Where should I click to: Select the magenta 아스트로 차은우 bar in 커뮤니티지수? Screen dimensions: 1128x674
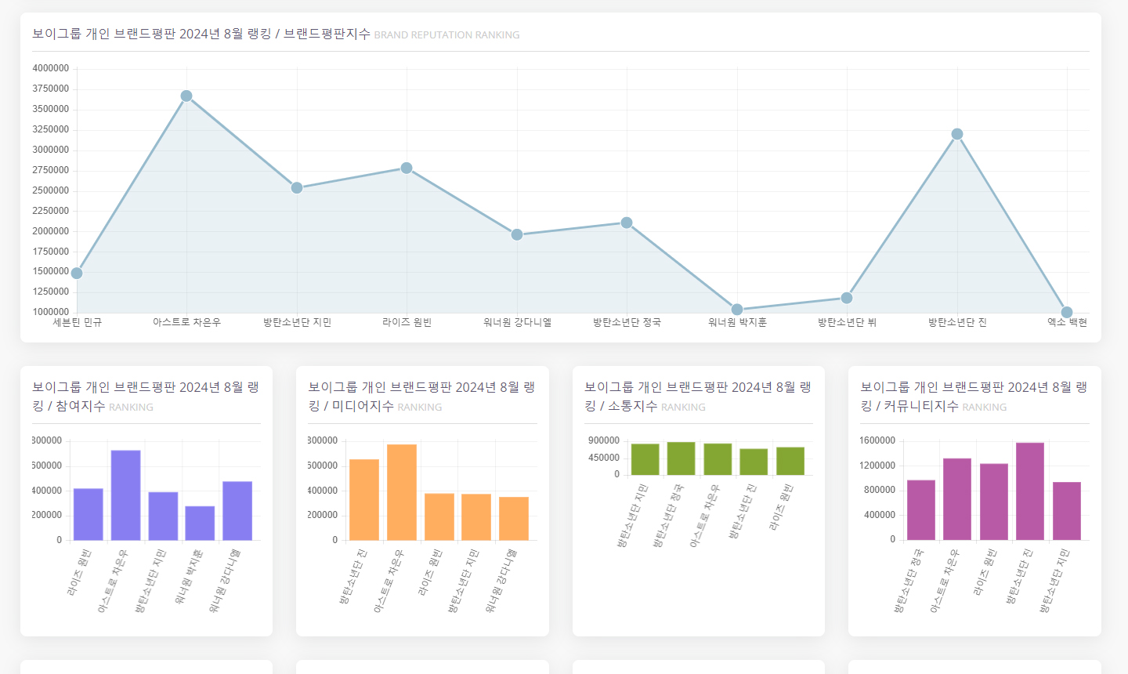click(957, 499)
